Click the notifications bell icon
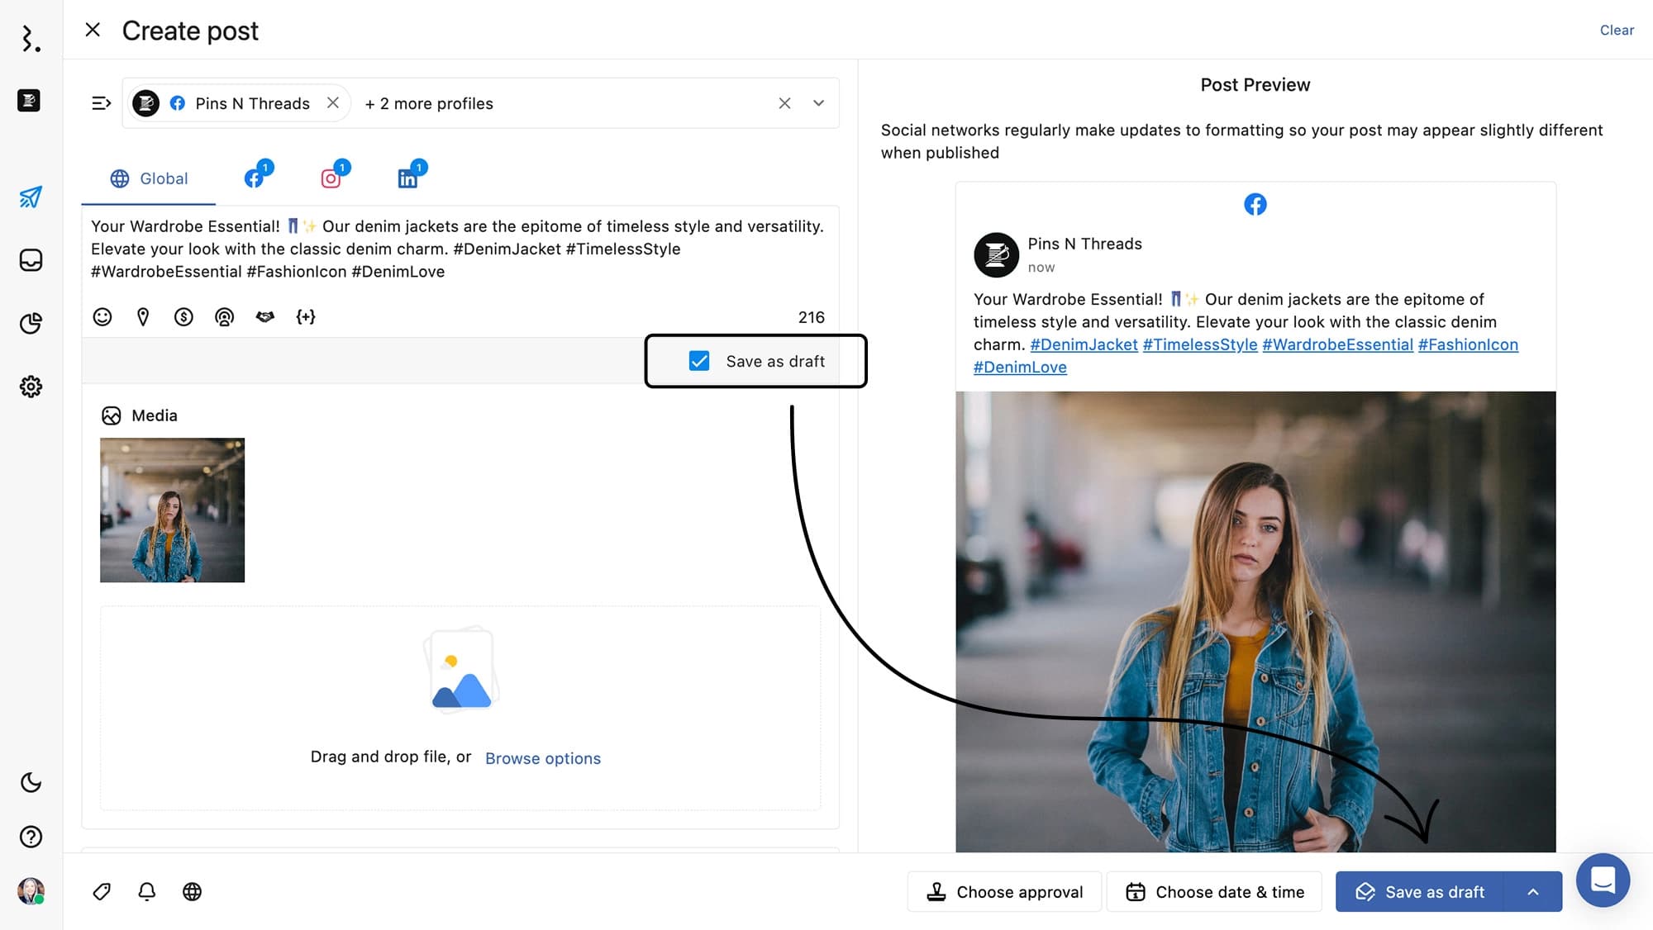 149,891
